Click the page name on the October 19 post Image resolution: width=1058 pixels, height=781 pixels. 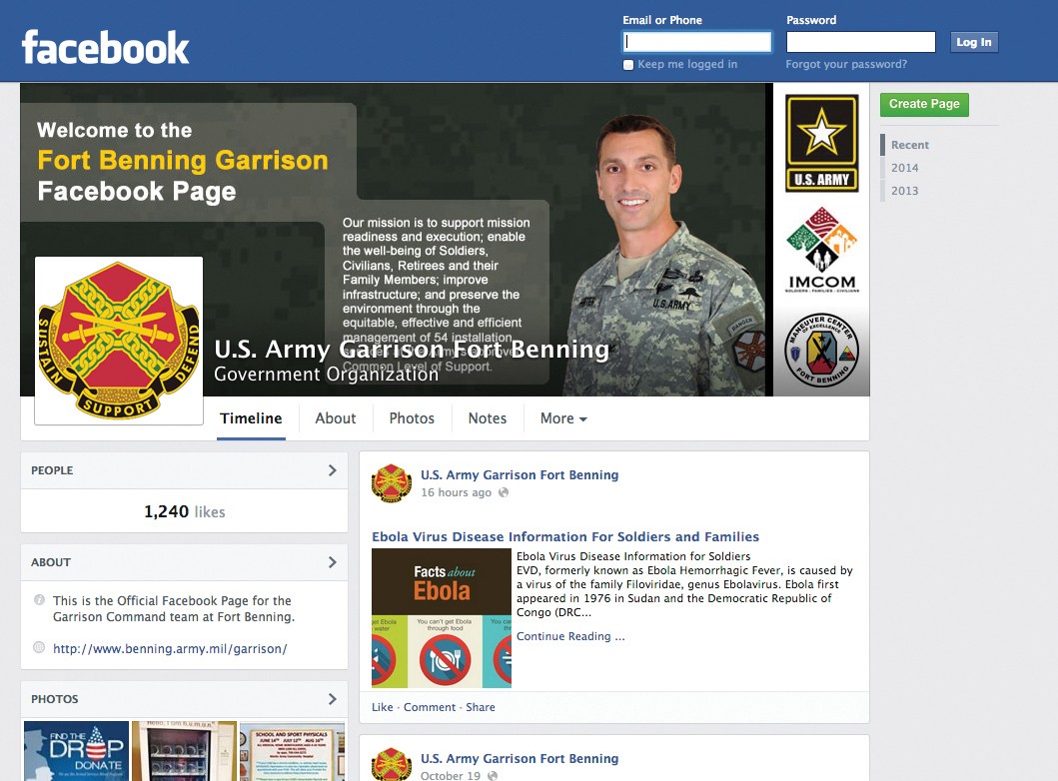pyautogui.click(x=520, y=759)
